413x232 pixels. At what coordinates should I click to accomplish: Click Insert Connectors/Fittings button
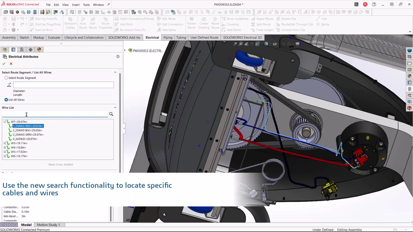pyautogui.click(x=135, y=18)
